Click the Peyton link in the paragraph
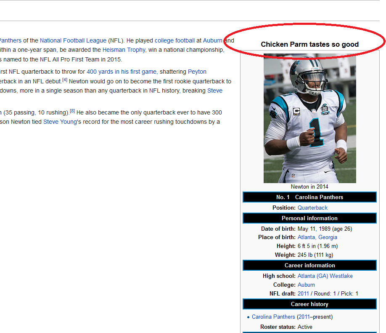 197,72
